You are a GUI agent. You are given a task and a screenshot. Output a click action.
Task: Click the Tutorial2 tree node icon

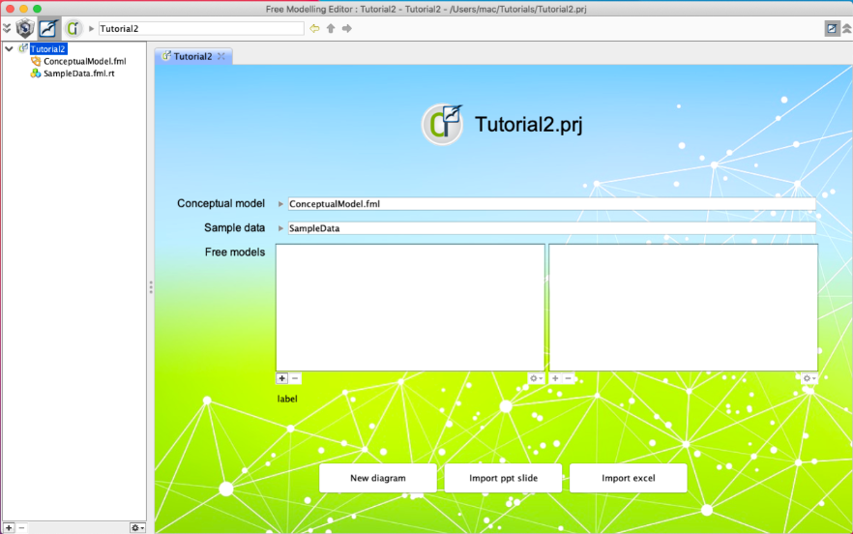pyautogui.click(x=23, y=49)
